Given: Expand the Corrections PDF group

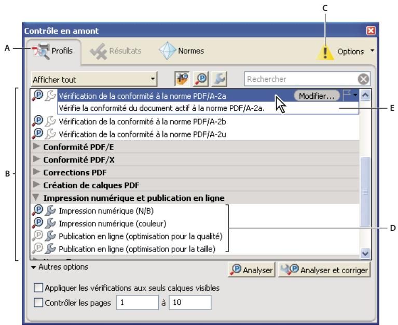Looking at the screenshot, I should click(36, 172).
